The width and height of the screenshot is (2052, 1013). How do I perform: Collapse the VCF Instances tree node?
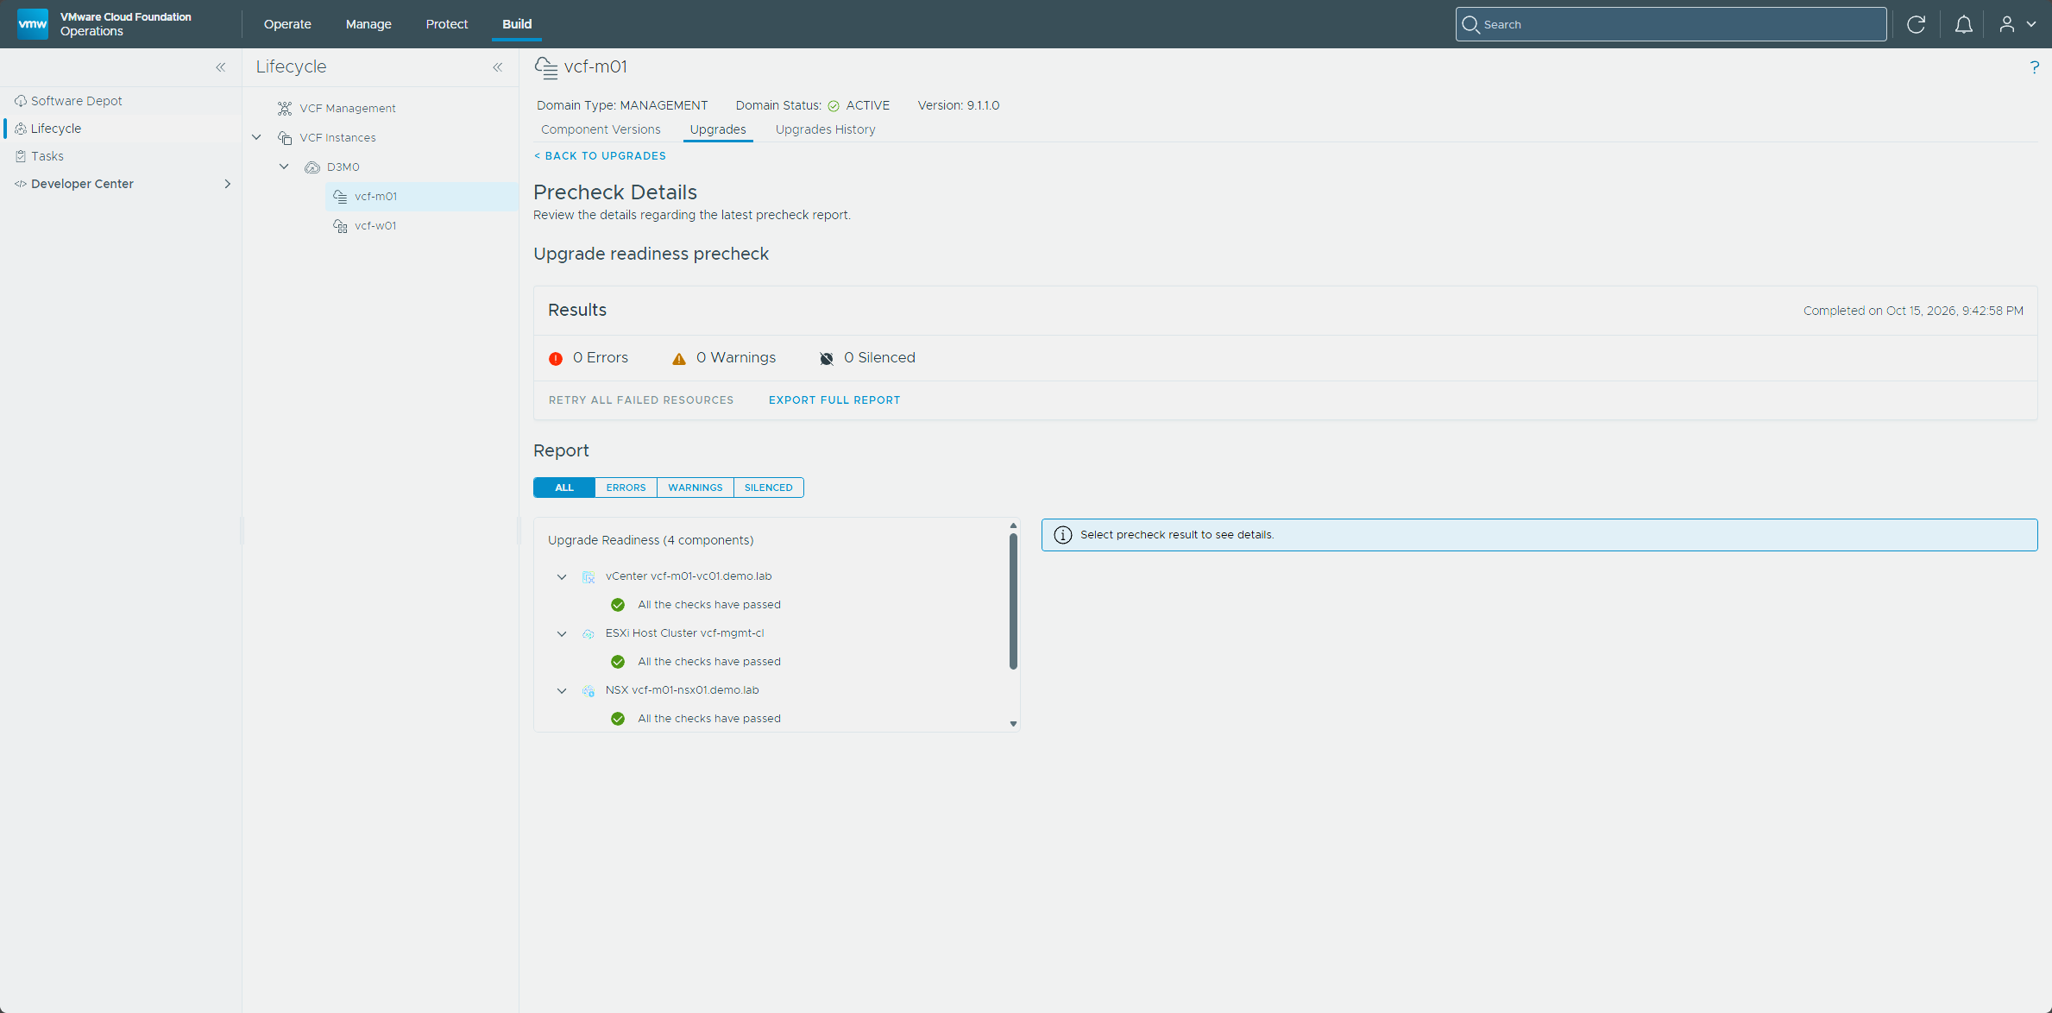257,138
